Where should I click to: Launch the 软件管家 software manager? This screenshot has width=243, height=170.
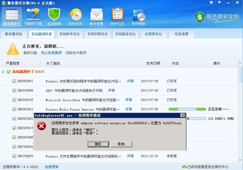pos(138,16)
